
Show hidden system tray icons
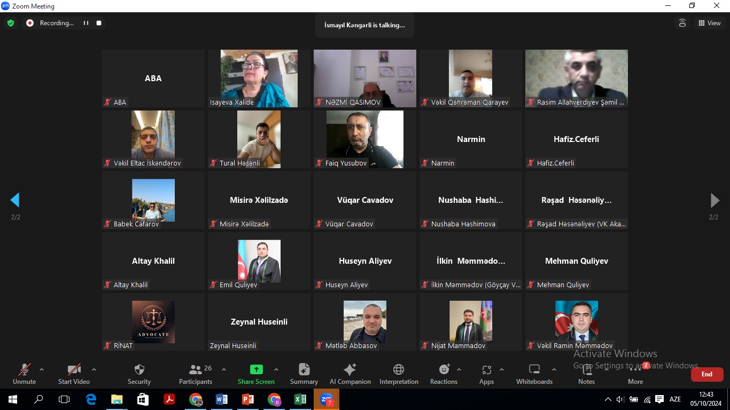(608, 399)
